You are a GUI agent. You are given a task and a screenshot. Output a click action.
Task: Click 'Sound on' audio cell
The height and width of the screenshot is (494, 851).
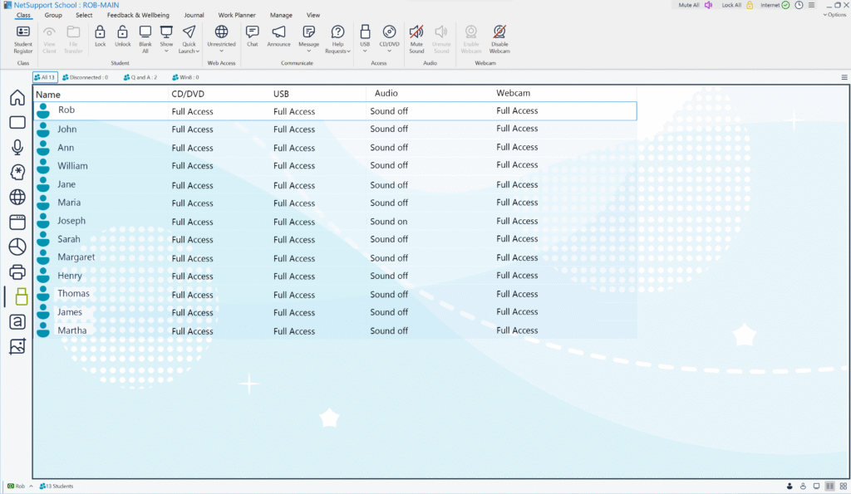[389, 221]
